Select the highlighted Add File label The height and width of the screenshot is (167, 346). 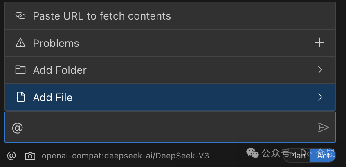pyautogui.click(x=53, y=97)
